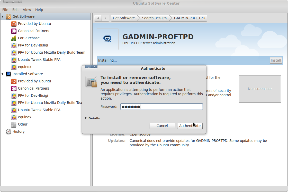Click the Updates label in details
288x192 pixels.
117,141
